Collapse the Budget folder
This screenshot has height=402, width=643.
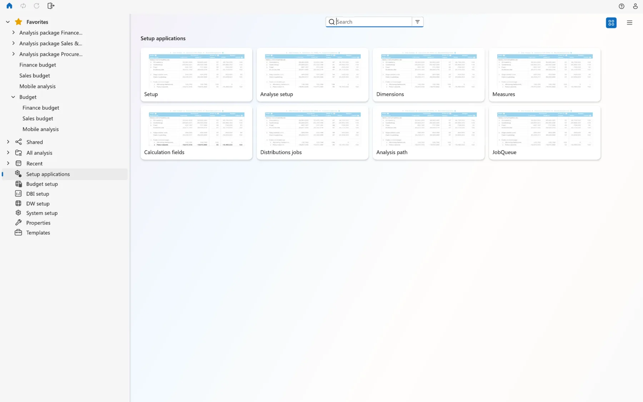pyautogui.click(x=13, y=97)
